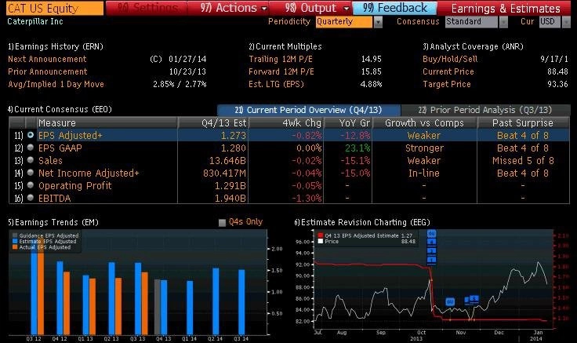Click the Q4 13 gray guidance bar

click(157, 307)
